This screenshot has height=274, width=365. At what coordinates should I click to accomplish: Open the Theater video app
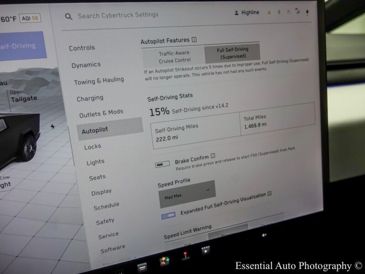[206, 250]
